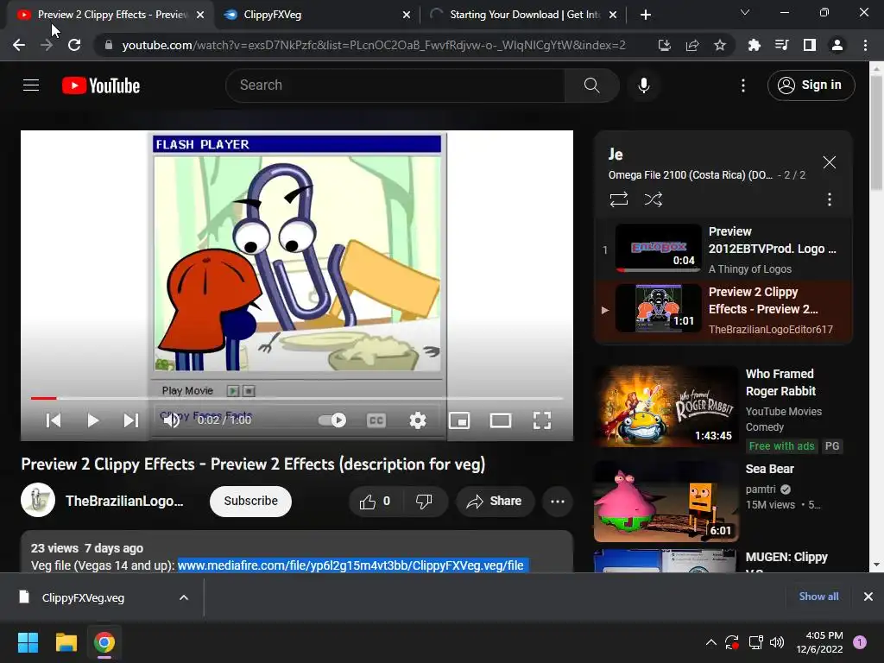Go to the YouTube home logo

coord(101,85)
